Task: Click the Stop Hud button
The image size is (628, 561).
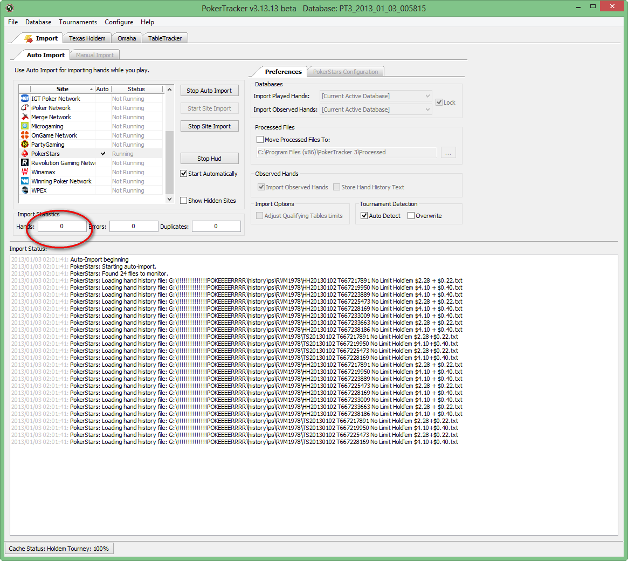Action: click(x=209, y=159)
